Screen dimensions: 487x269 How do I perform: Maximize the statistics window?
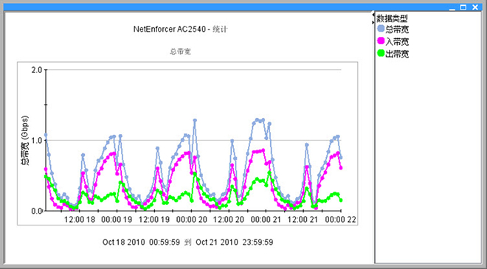[x=463, y=7]
